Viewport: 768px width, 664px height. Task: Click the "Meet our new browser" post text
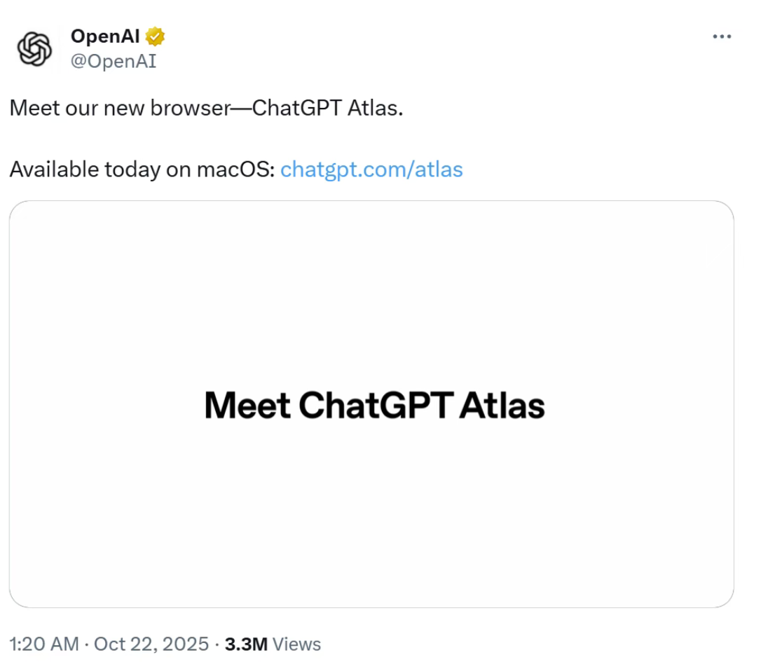point(119,109)
